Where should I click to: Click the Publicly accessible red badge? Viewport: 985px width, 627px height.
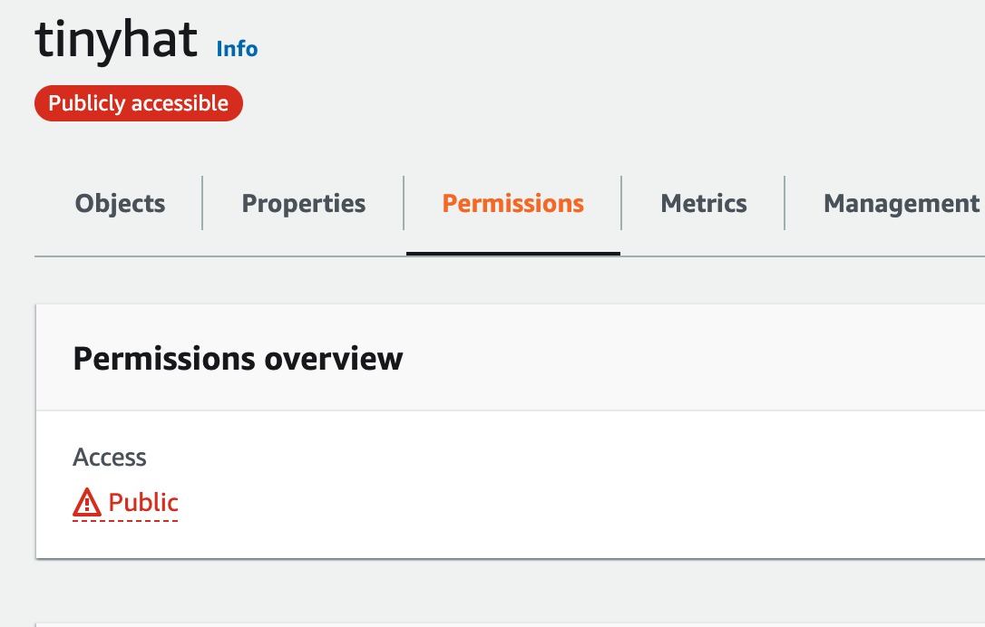pos(138,103)
